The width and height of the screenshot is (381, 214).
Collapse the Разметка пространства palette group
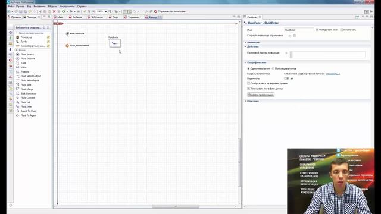[x=17, y=33]
